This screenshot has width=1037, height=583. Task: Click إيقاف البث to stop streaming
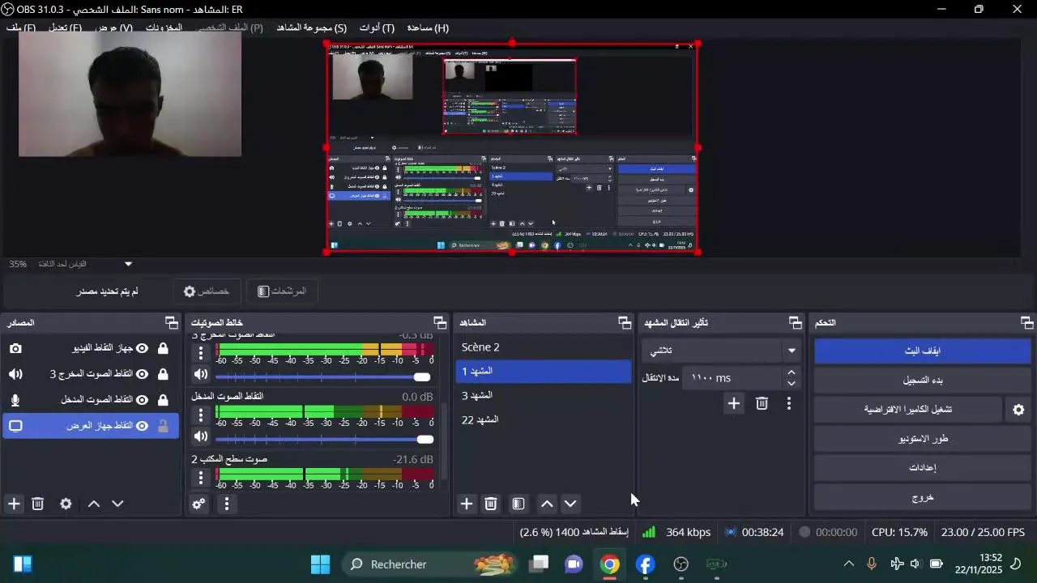(x=922, y=351)
